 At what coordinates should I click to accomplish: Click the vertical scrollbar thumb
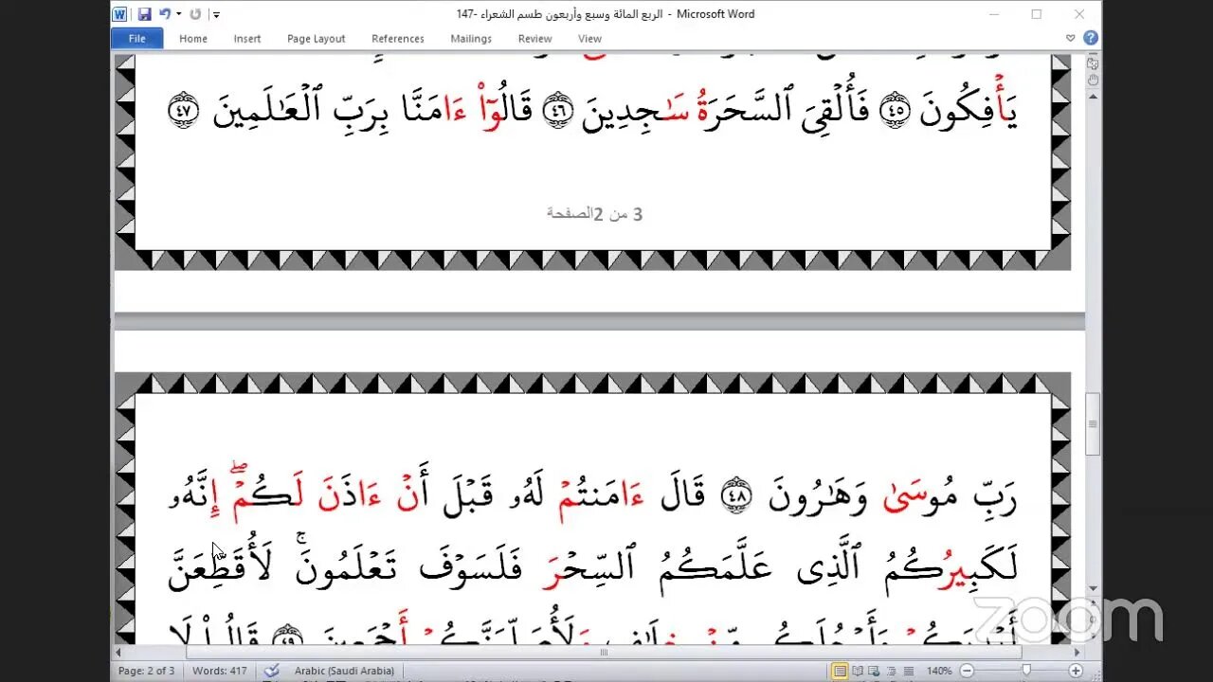[x=1093, y=424]
